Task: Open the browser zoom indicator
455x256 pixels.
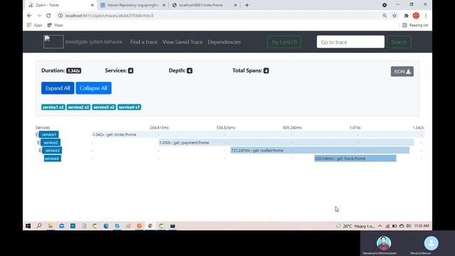Action: point(385,16)
